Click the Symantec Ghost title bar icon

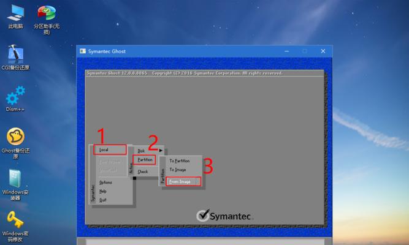coord(83,51)
